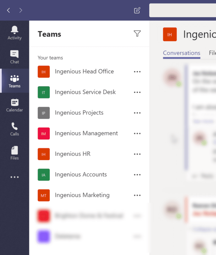Navigate back with the arrow

[8, 10]
